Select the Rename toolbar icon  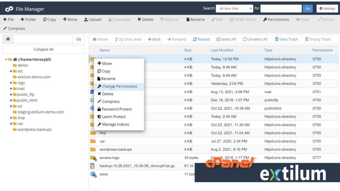pos(195,19)
